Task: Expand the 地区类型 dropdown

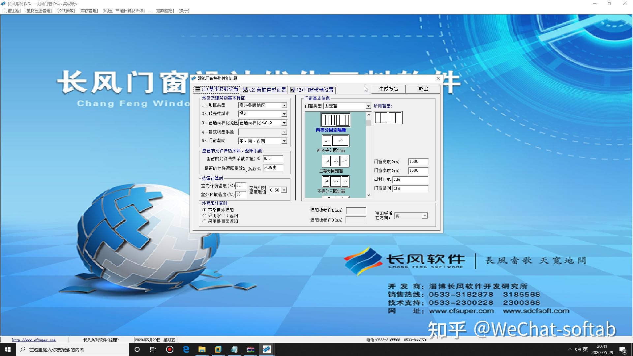Action: click(x=284, y=105)
